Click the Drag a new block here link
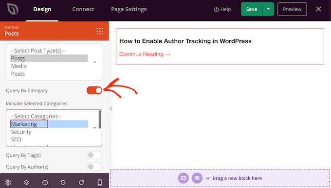331x188 pixels. 237,178
